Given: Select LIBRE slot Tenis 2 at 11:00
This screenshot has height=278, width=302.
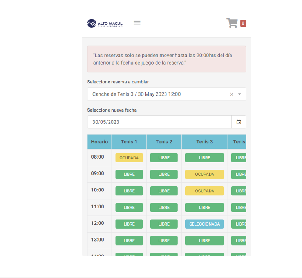Looking at the screenshot, I should click(164, 208).
